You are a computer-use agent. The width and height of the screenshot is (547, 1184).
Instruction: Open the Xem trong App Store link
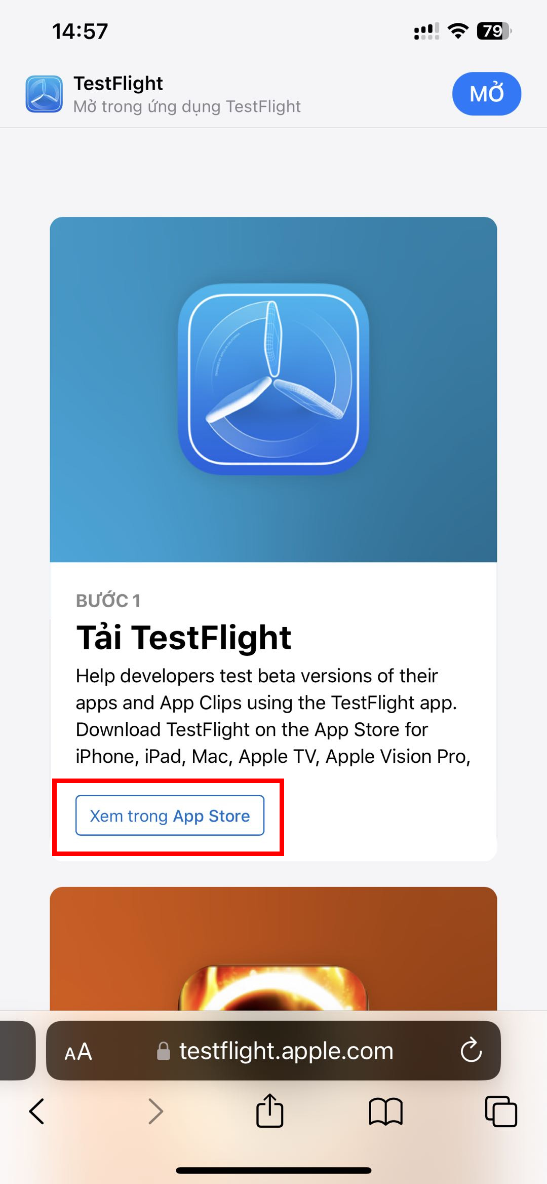(170, 816)
